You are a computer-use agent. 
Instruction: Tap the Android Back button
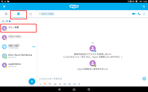[x=59, y=89]
